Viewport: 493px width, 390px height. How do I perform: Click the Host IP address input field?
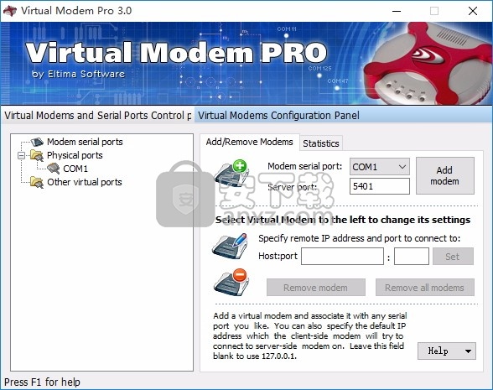point(342,257)
